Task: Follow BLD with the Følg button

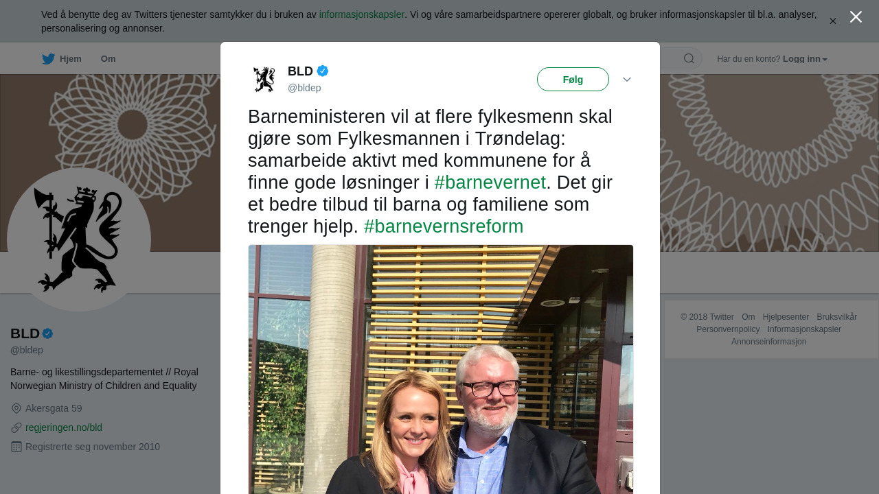Action: click(573, 80)
